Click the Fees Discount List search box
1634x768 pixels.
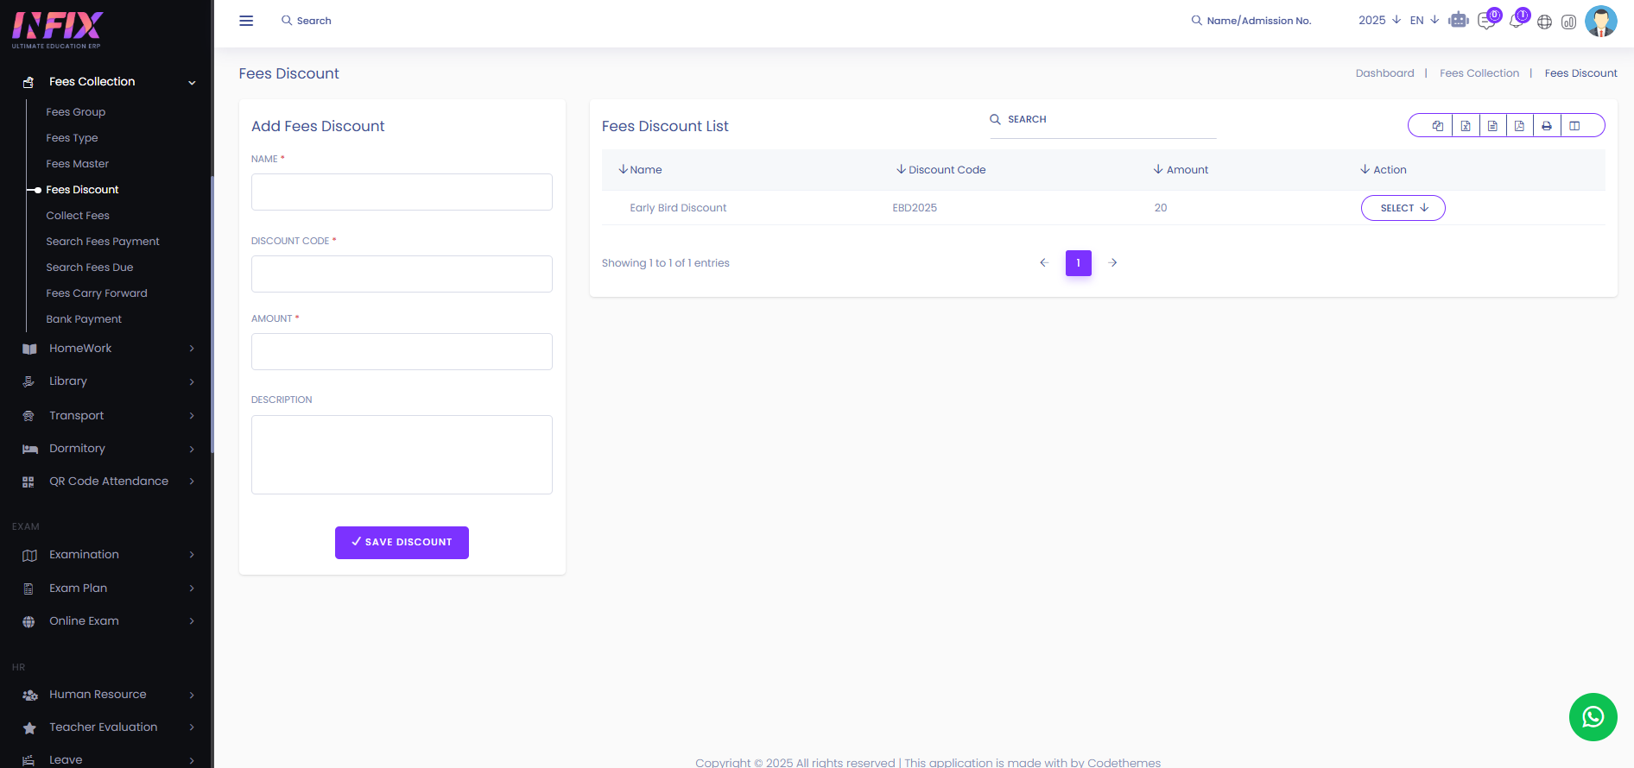tap(1103, 121)
